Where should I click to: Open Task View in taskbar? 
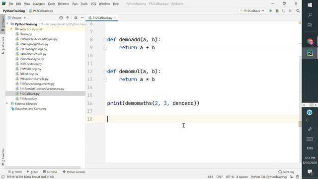[x=310, y=25]
